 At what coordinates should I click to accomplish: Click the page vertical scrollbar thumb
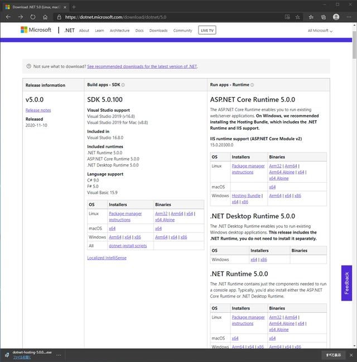click(x=354, y=45)
